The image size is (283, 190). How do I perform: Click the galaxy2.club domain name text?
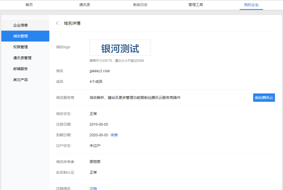pyautogui.click(x=100, y=71)
